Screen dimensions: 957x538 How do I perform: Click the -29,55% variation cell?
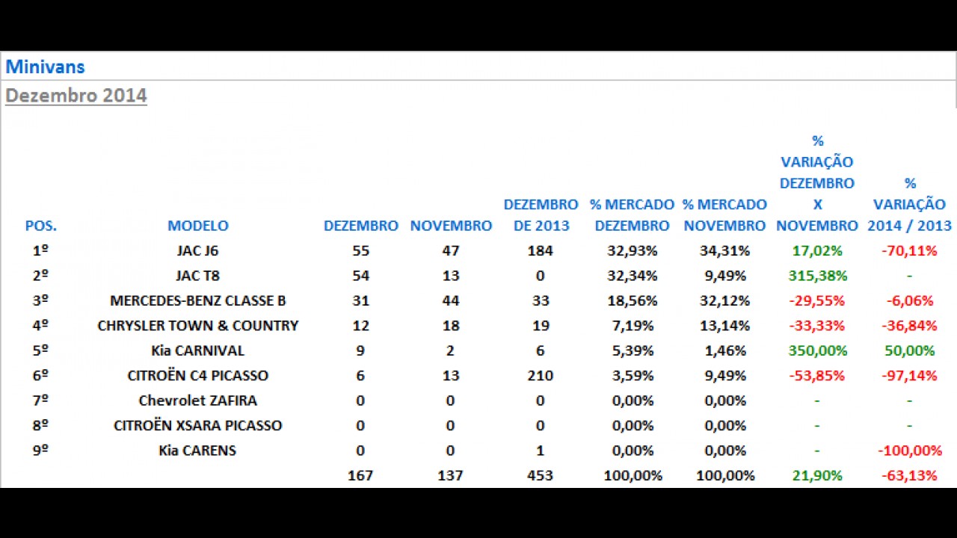817,301
